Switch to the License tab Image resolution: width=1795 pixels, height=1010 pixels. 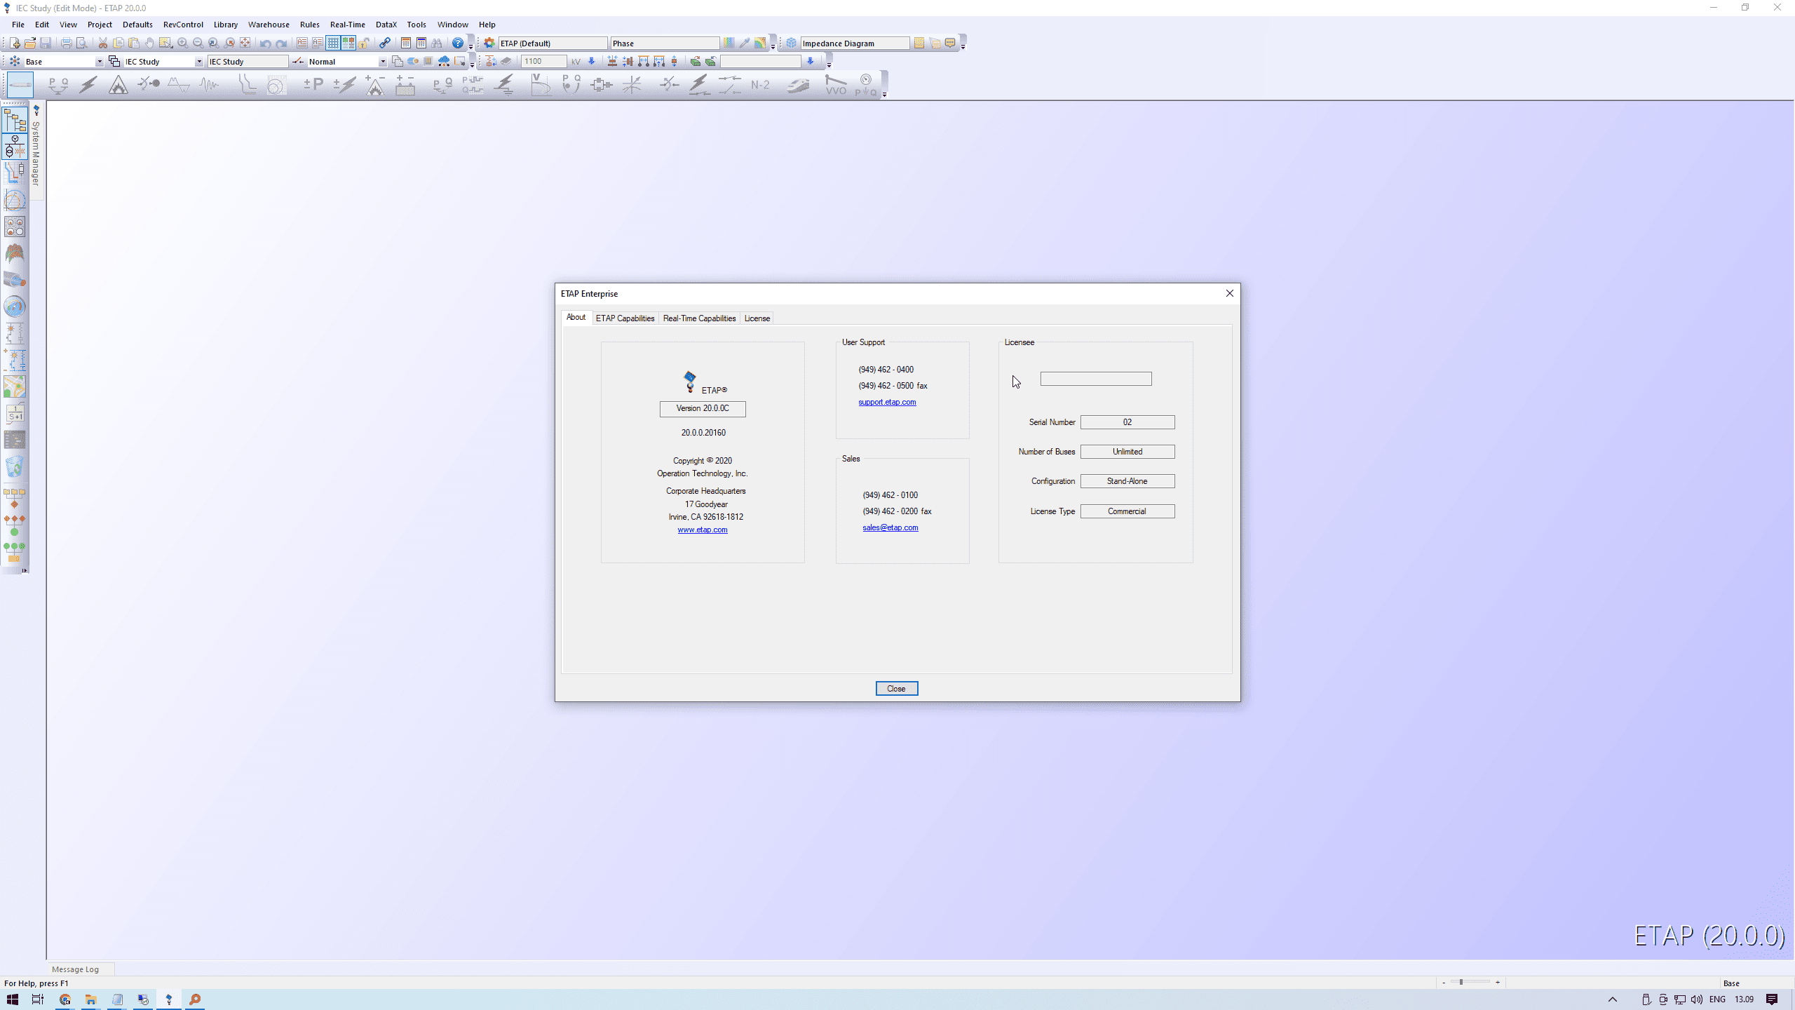(x=757, y=318)
